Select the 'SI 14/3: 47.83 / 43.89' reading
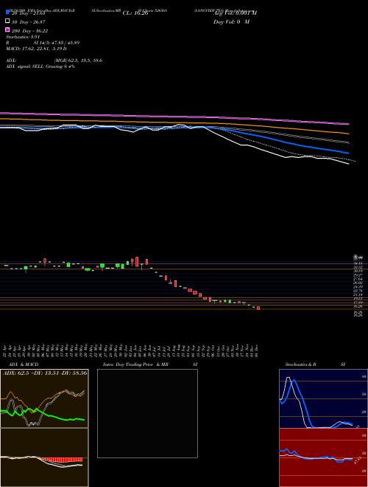Image resolution: width=368 pixels, height=487 pixels. (57, 43)
